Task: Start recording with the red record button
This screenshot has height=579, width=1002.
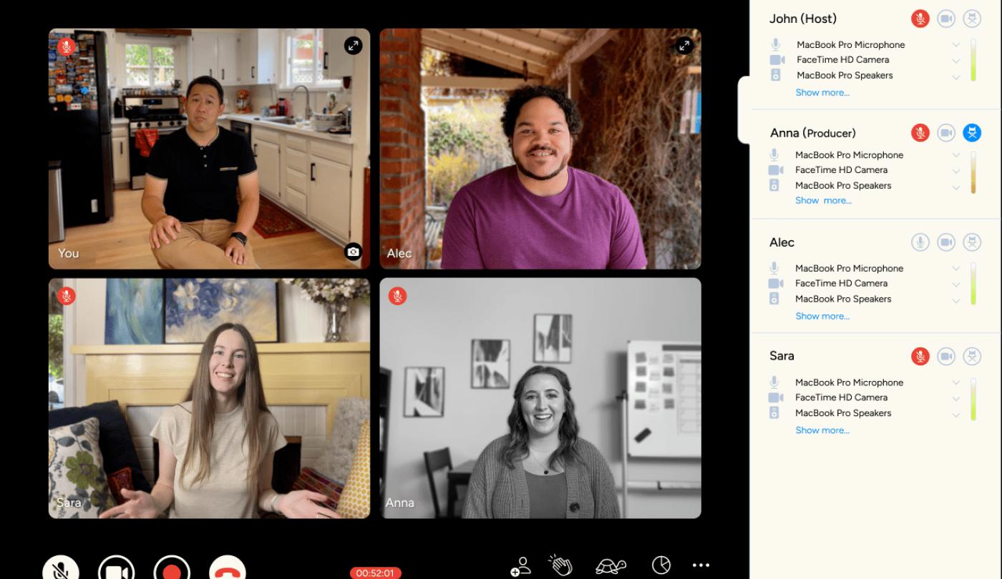Action: point(172,570)
